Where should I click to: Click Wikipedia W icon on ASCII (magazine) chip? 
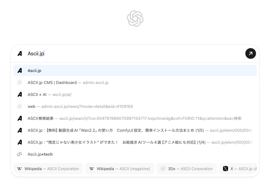coord(92,169)
